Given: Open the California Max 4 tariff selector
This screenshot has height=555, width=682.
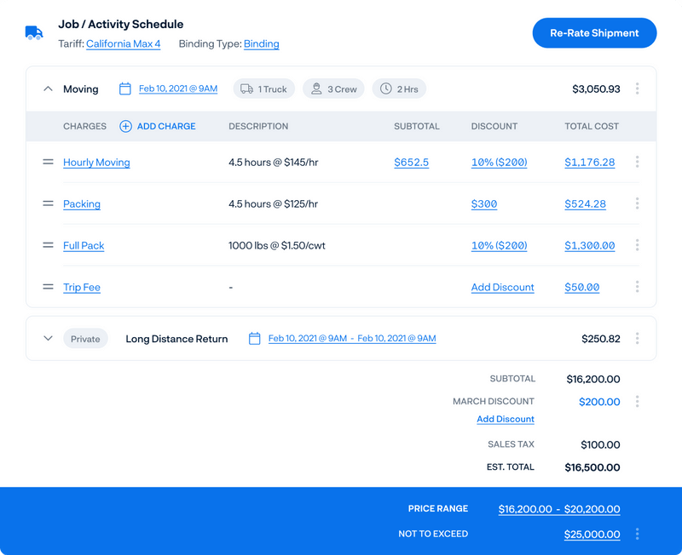Looking at the screenshot, I should click(x=123, y=44).
